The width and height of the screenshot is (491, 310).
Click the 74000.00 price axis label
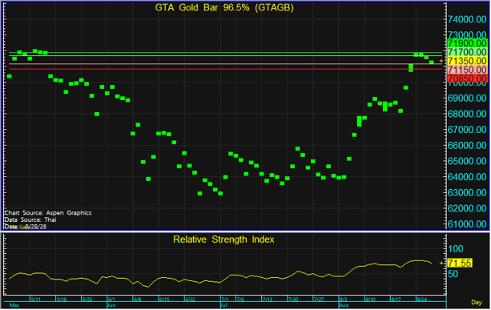pos(467,19)
